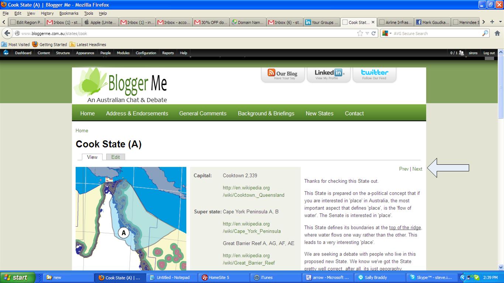Click the Next link
The width and height of the screenshot is (504, 283).
(x=417, y=169)
